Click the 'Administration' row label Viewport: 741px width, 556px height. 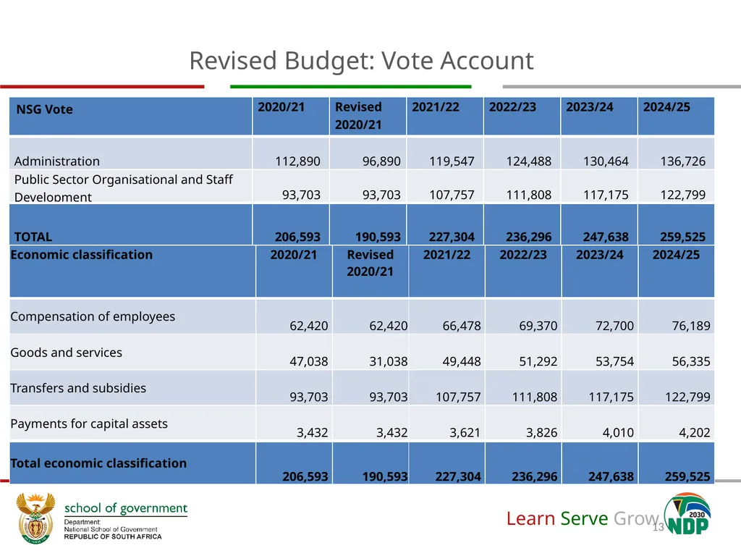pos(57,161)
